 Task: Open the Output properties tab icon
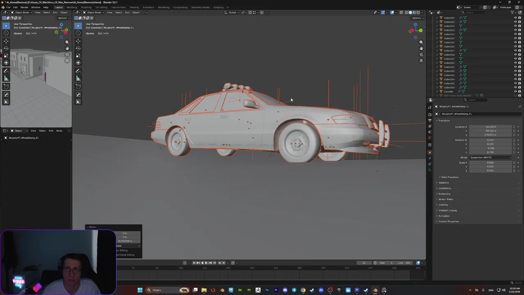(430, 120)
